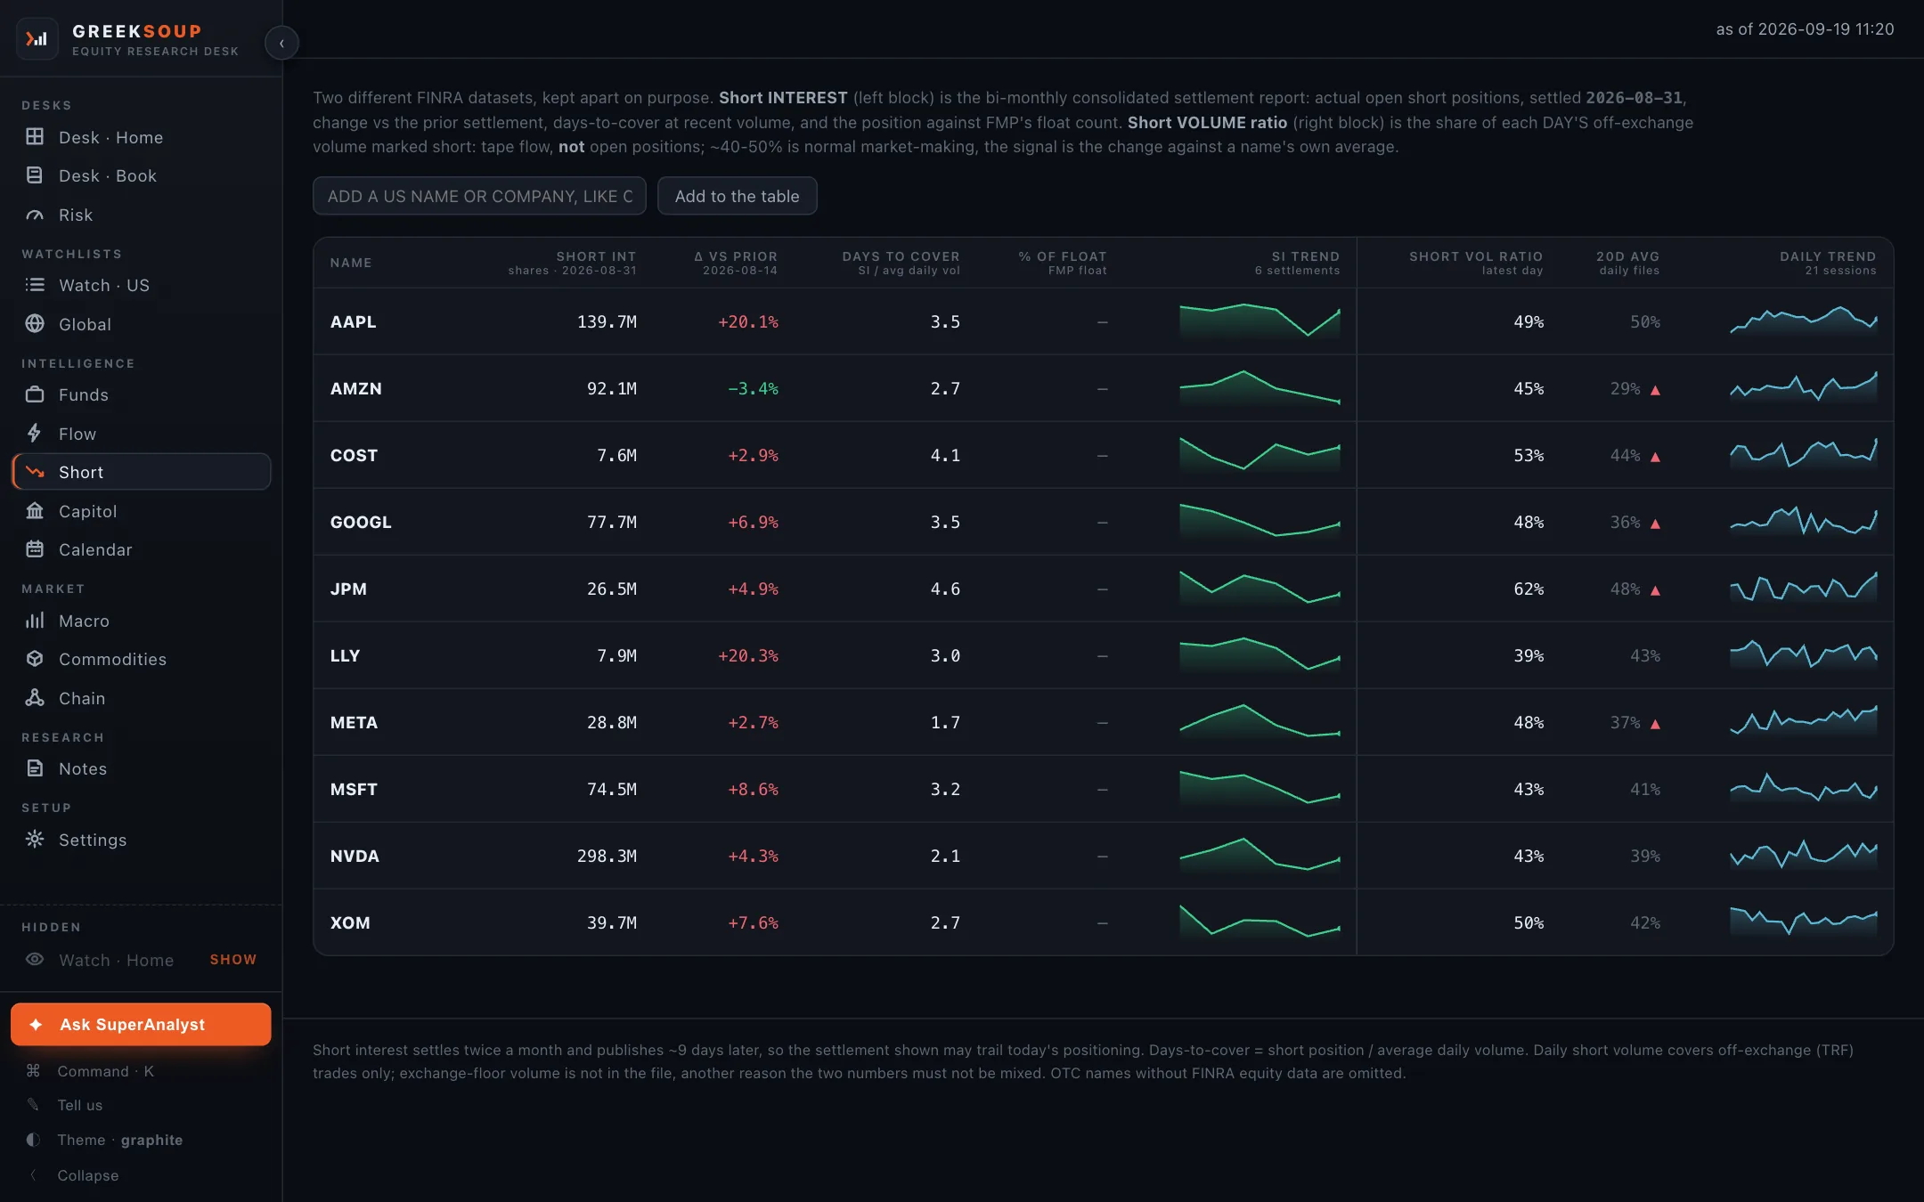Click the Ask SuperAnalyst button
This screenshot has height=1202, width=1924.
coord(141,1025)
